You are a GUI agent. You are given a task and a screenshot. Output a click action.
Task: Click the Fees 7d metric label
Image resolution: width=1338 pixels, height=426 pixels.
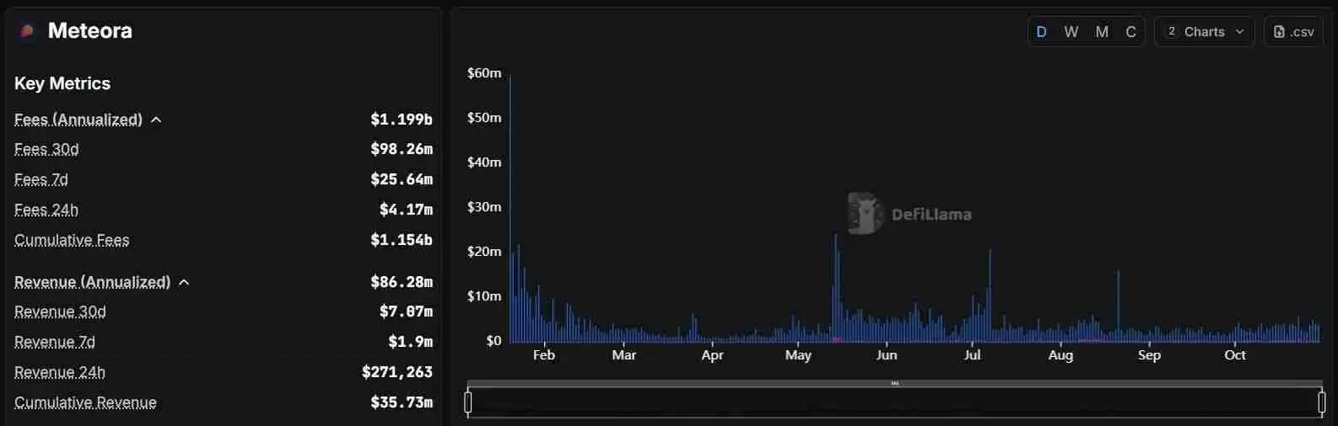[41, 180]
